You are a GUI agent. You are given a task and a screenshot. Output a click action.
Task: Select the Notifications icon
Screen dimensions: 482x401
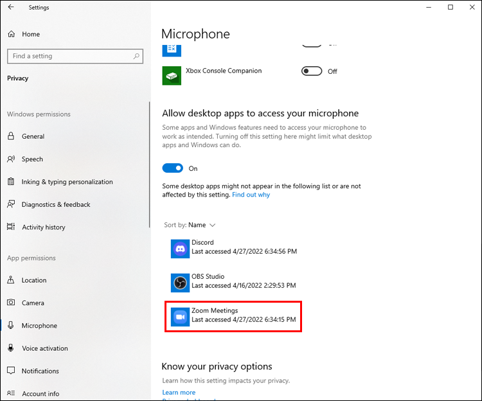11,371
